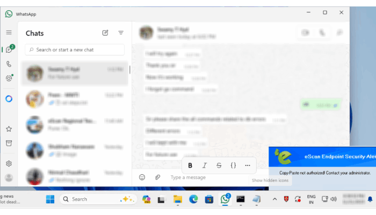The image size is (376, 215).
Task: Open the emoji picker
Action: coord(142,177)
